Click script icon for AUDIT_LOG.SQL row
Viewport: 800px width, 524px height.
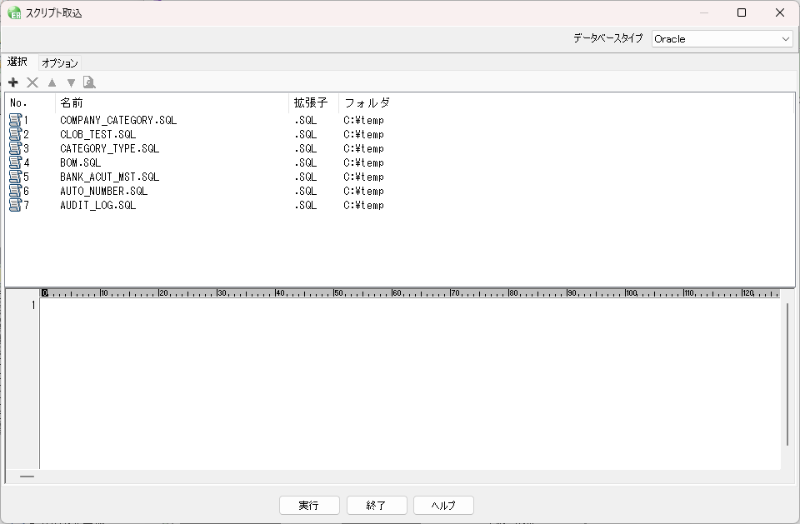(x=15, y=205)
